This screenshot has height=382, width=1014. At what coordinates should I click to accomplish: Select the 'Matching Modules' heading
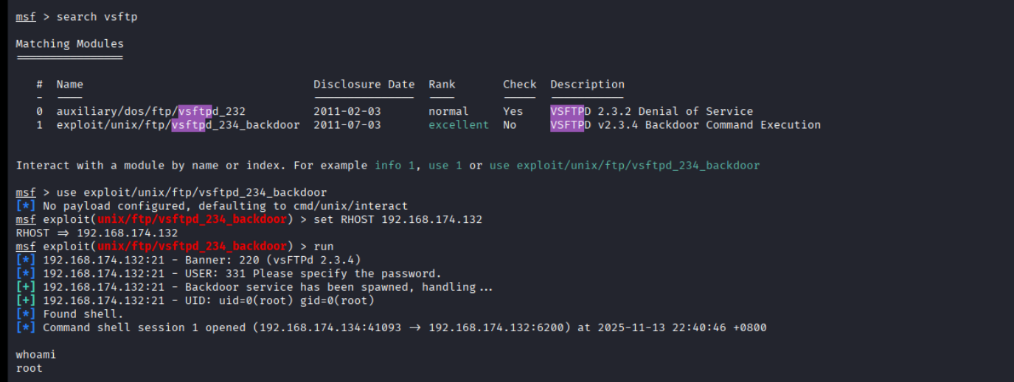(x=69, y=44)
